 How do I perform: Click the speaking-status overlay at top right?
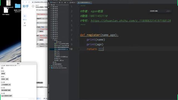click(x=160, y=11)
